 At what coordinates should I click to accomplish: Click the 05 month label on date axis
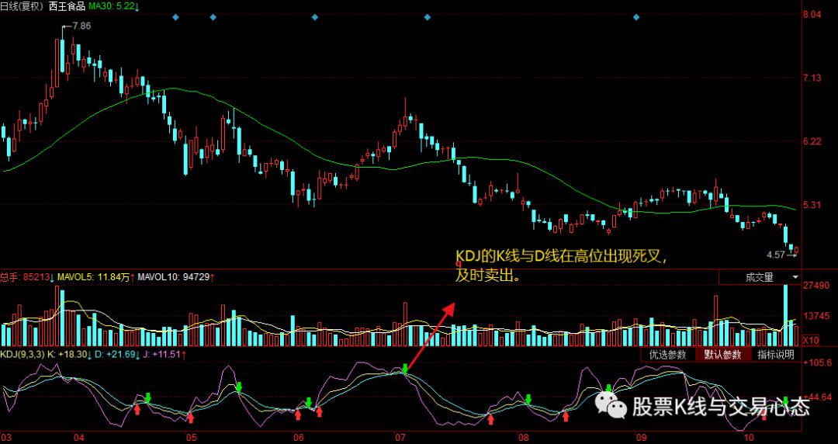point(192,438)
